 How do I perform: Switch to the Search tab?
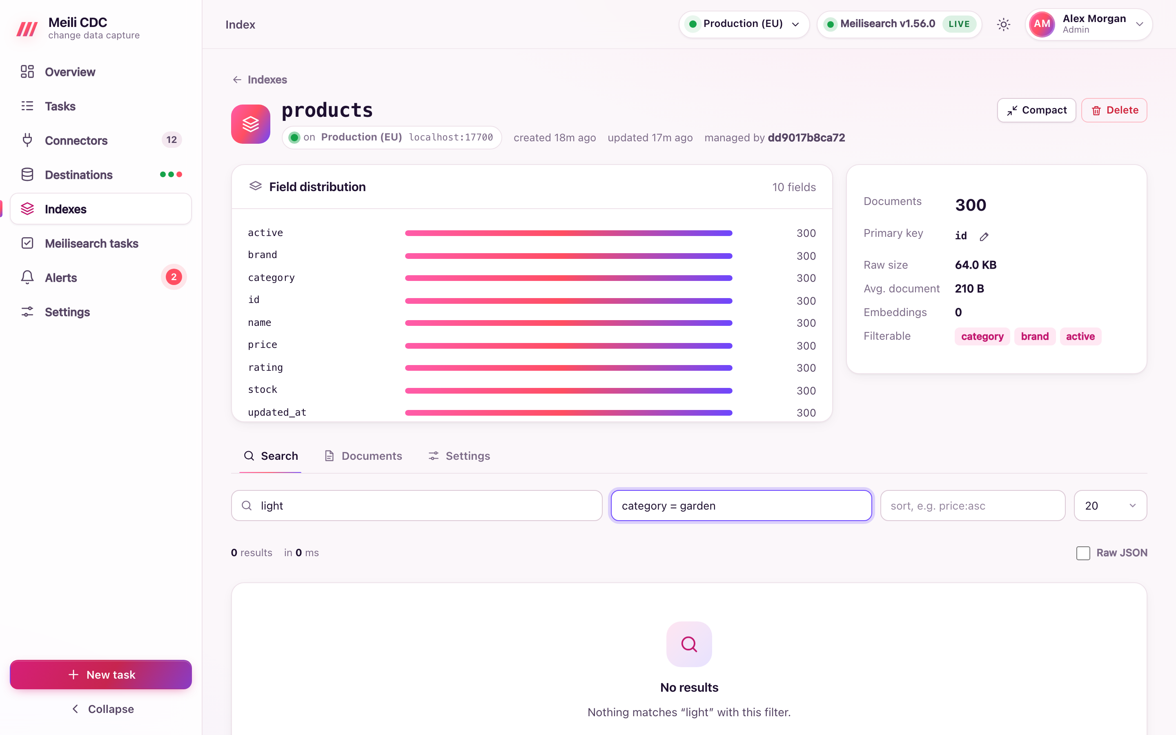coord(271,456)
